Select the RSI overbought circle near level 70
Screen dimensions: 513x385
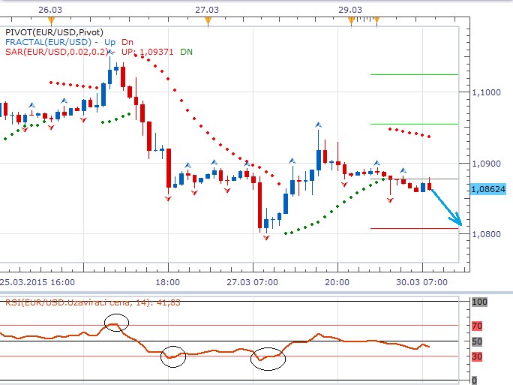click(116, 323)
